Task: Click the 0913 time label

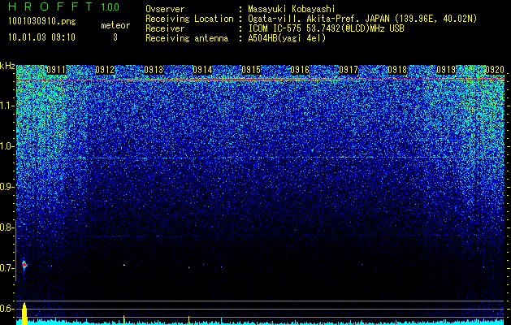Action: [x=154, y=70]
